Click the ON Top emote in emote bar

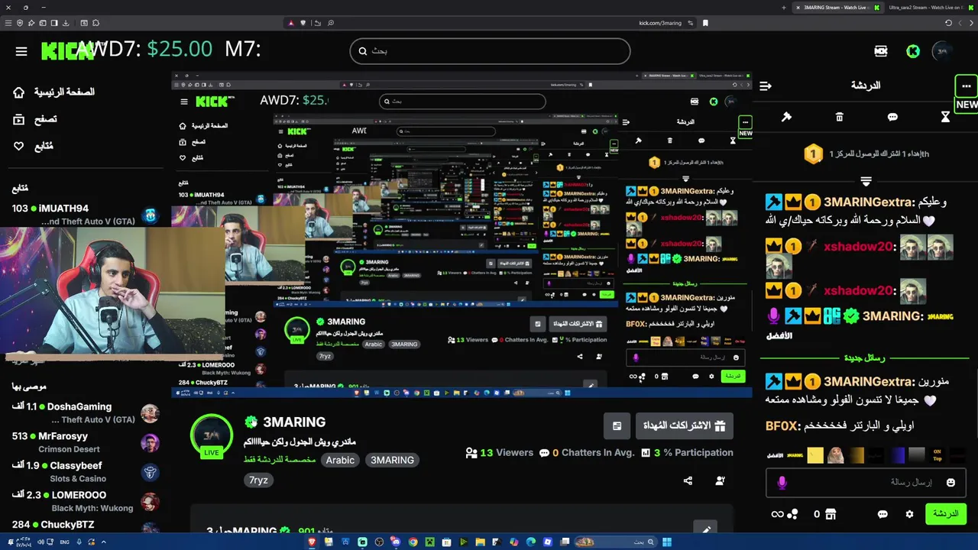[938, 455]
